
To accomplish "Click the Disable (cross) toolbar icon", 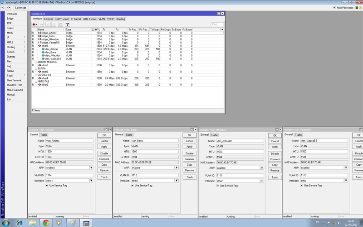I will [54, 25].
